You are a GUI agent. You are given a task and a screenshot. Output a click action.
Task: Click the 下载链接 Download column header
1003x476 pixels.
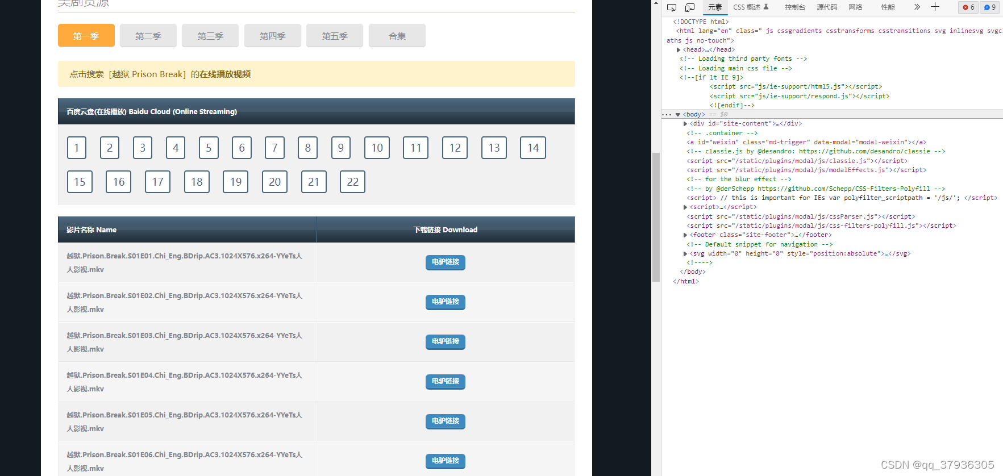[446, 230]
